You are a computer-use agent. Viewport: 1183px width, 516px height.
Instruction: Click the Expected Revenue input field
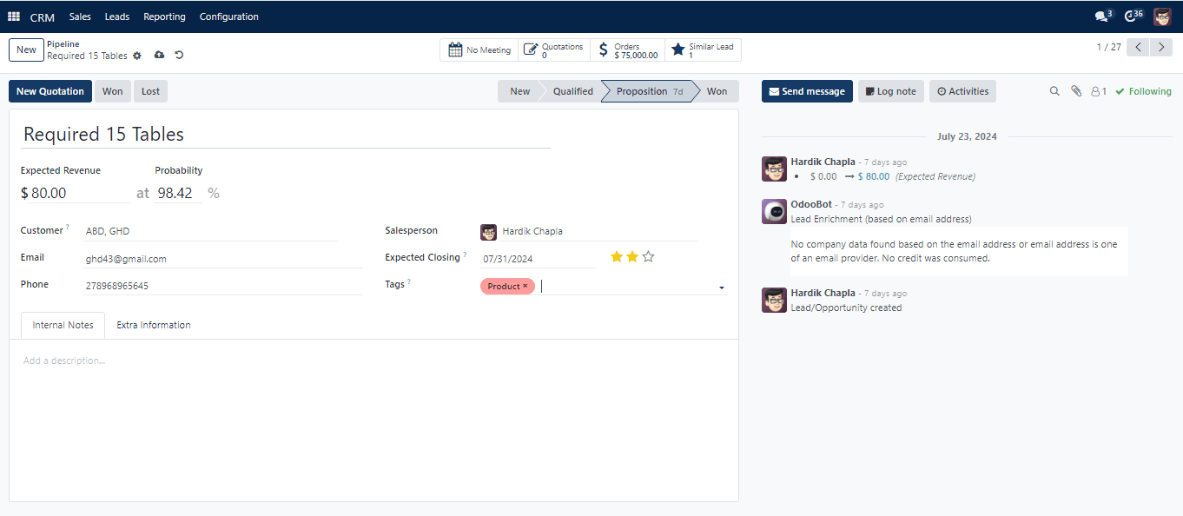click(x=76, y=193)
